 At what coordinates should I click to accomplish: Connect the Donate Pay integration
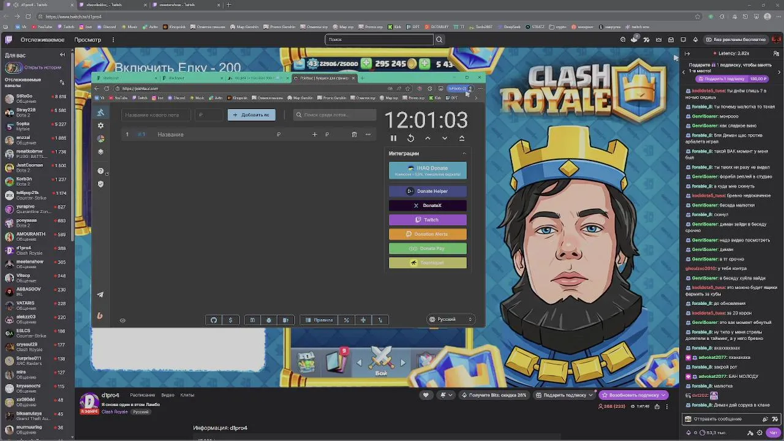[x=428, y=249]
